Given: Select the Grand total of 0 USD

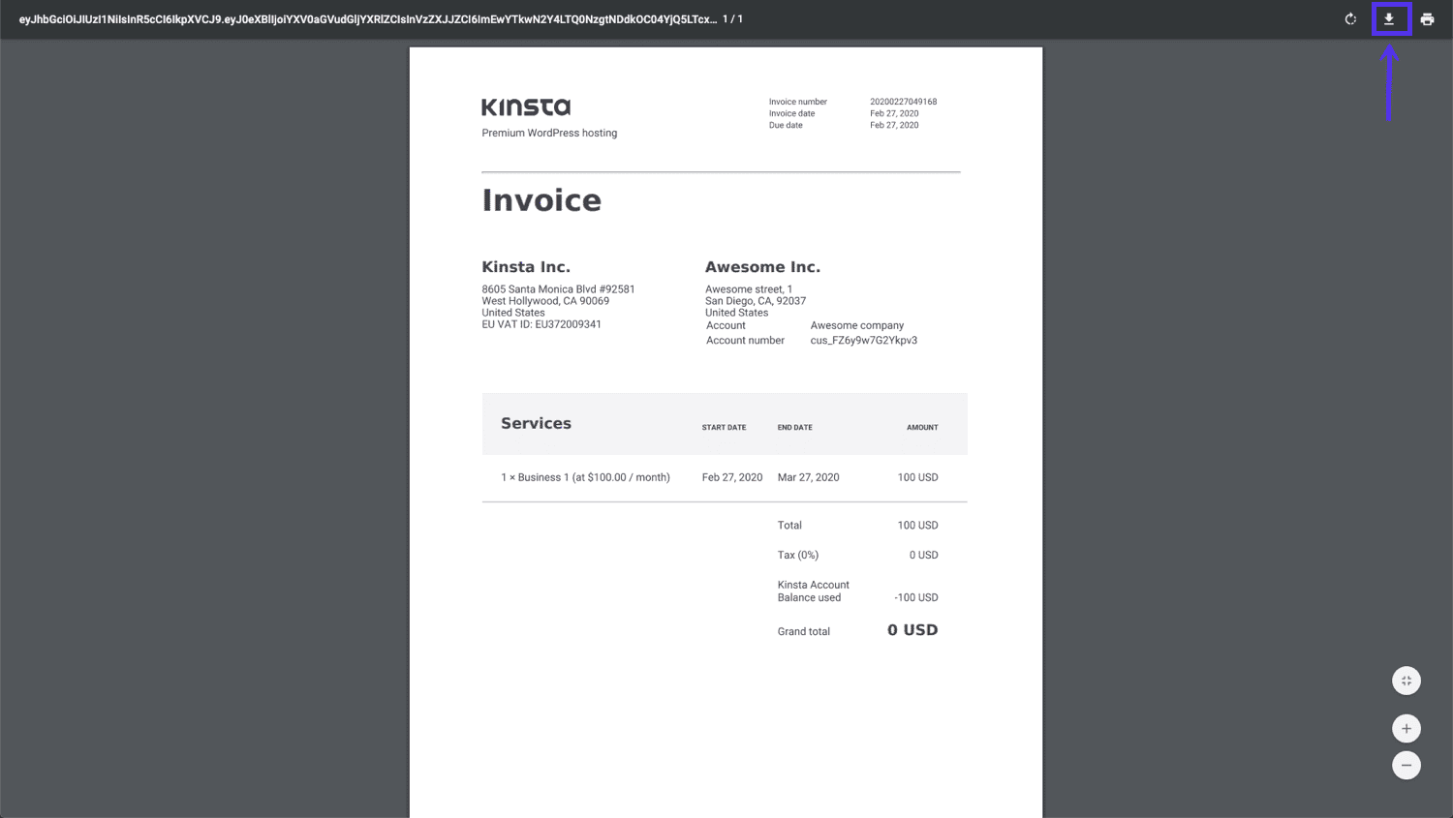Looking at the screenshot, I should point(912,630).
